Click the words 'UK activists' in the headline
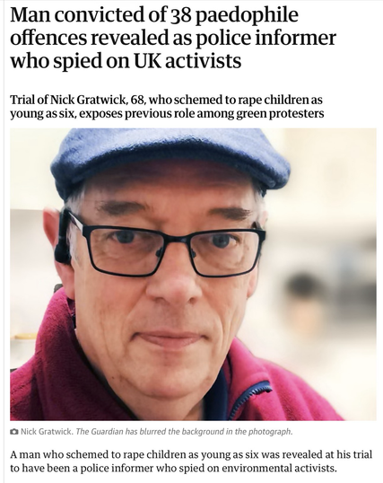The image size is (383, 483). (x=187, y=61)
